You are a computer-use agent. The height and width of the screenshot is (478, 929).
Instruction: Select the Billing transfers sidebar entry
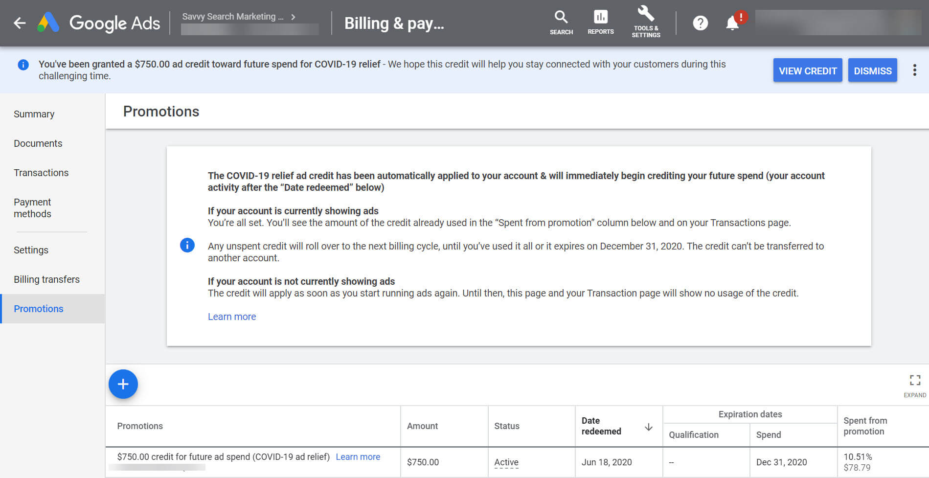pos(46,279)
